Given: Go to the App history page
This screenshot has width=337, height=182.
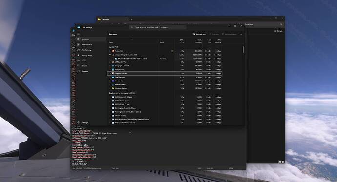Looking at the screenshot, I should click(x=91, y=50).
